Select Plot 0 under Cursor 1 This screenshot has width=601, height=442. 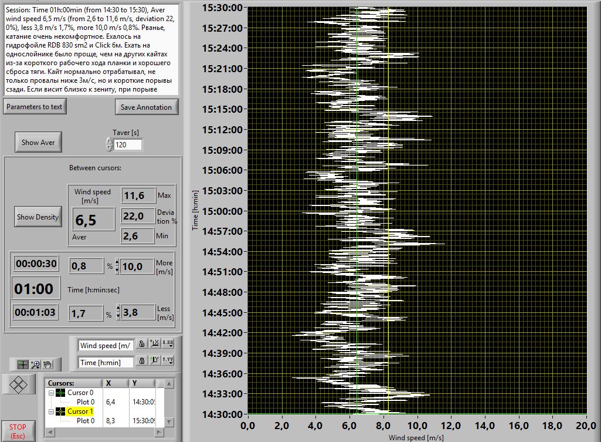coord(85,421)
